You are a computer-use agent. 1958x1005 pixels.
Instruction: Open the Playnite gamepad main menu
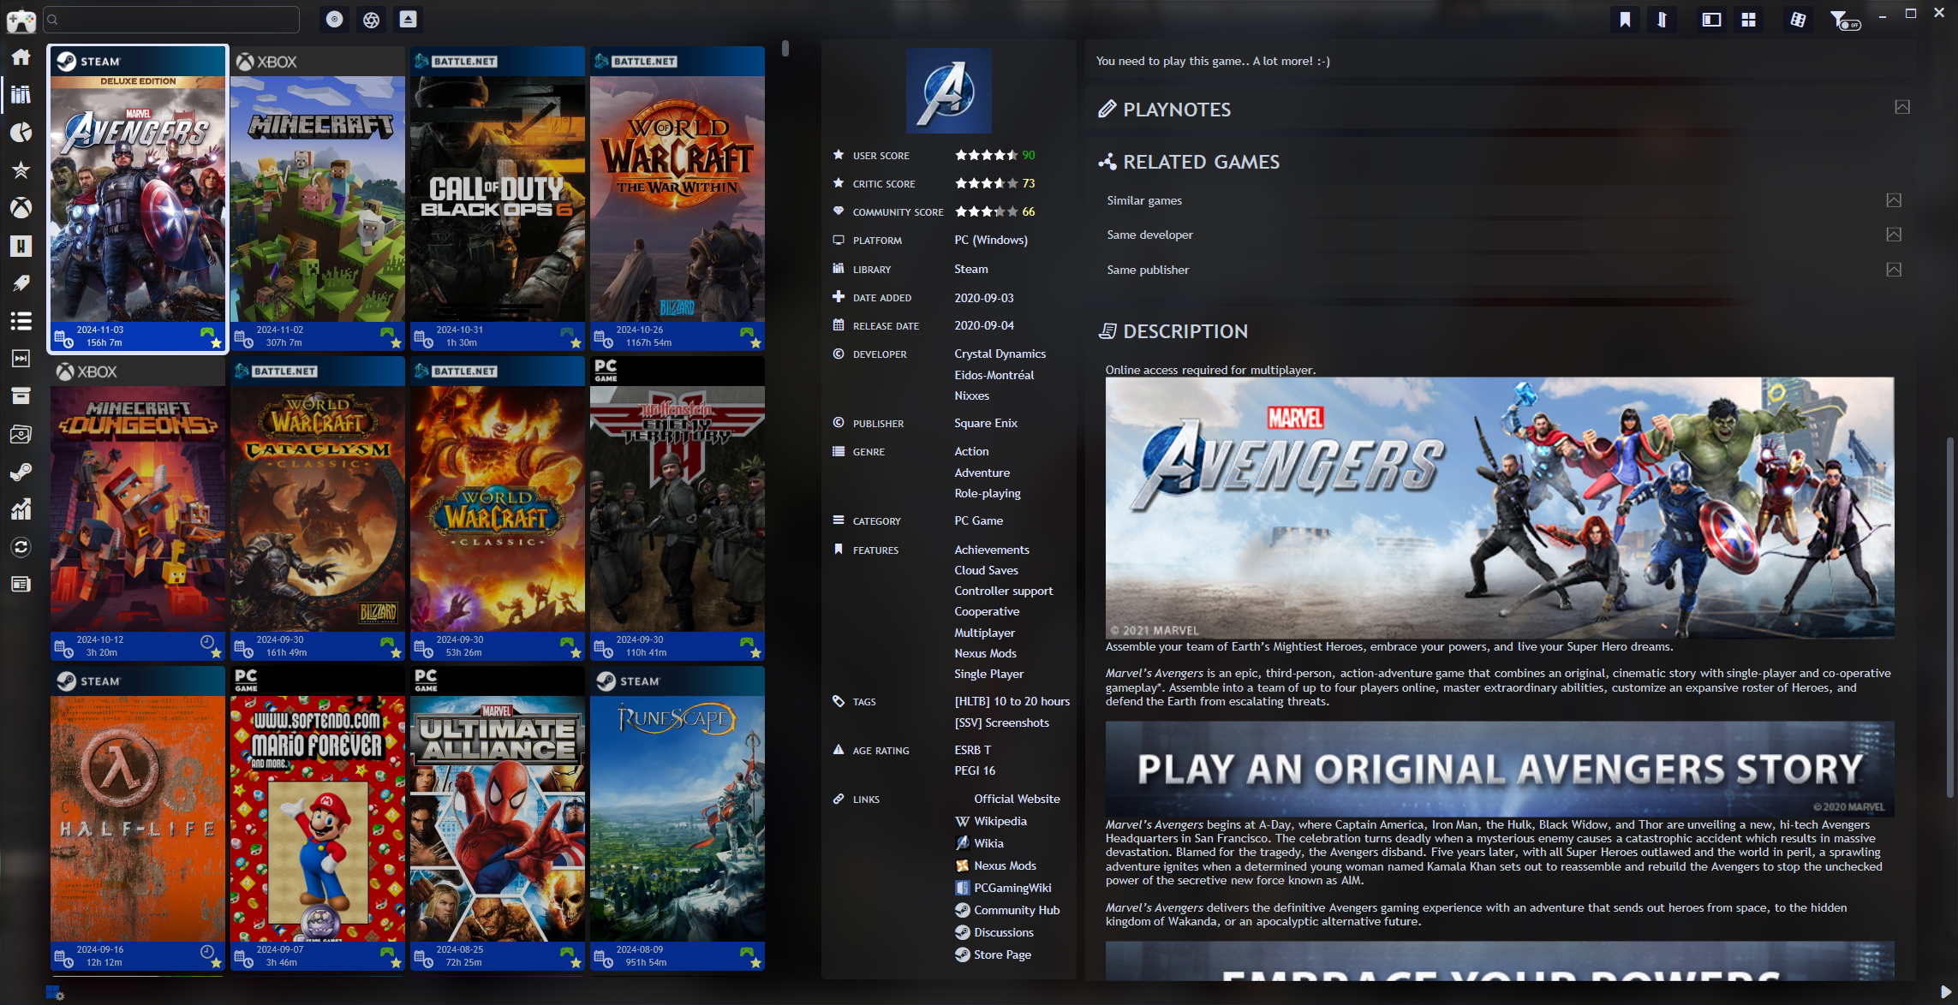click(21, 20)
